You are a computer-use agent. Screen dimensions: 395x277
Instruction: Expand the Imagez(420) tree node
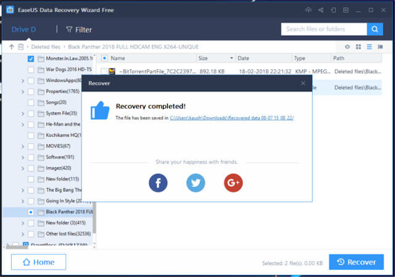(23, 168)
